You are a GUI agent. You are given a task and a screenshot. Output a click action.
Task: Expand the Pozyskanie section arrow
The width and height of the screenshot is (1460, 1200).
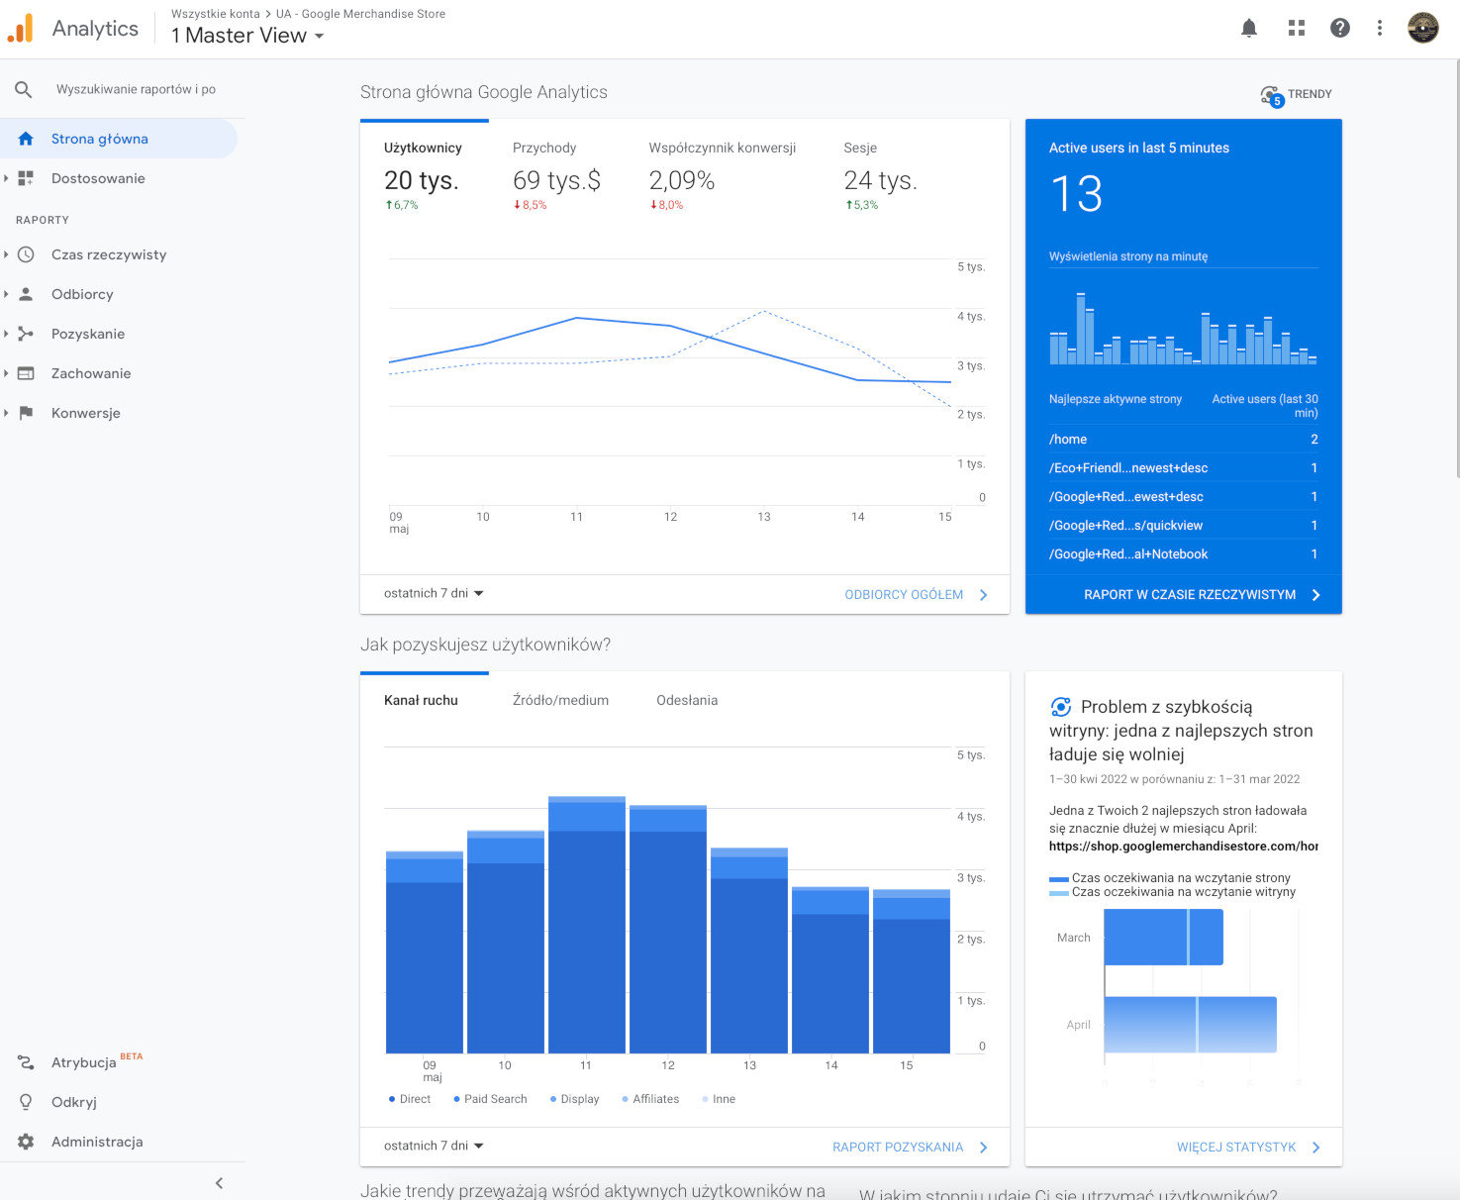[6, 334]
